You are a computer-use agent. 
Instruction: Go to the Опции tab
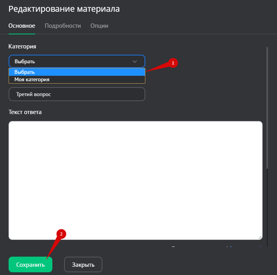(x=99, y=26)
